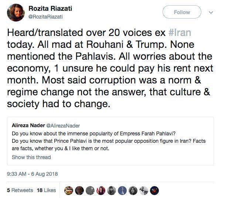The height and width of the screenshot is (198, 225).
Task: Click the woman with flag liker avatar
Action: [100, 190]
